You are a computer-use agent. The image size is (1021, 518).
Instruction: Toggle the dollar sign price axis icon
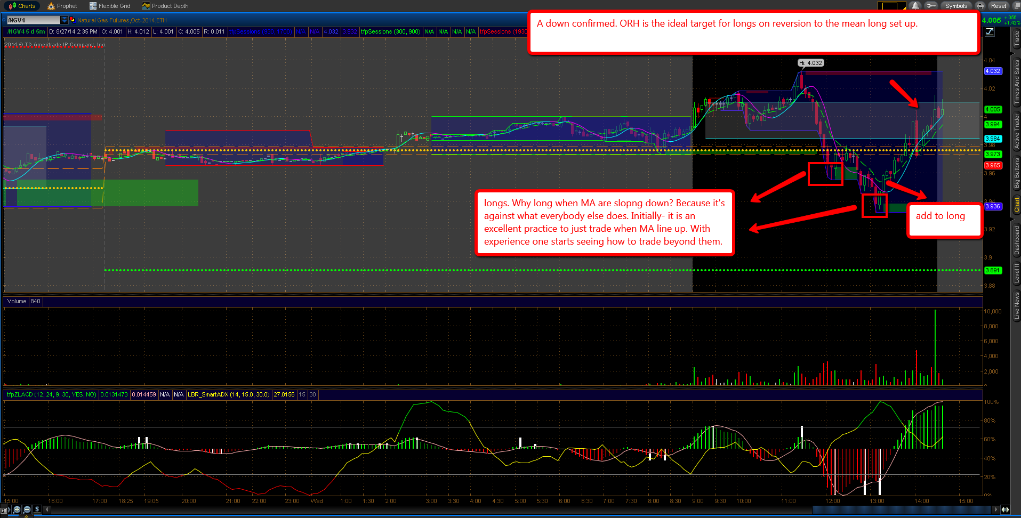[x=37, y=509]
